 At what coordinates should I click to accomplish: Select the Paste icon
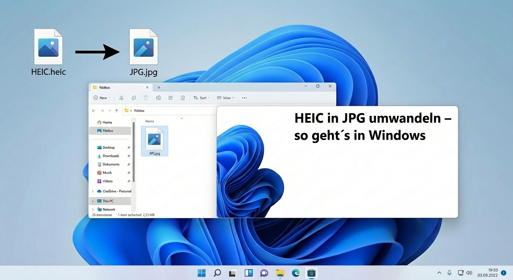coord(146,98)
